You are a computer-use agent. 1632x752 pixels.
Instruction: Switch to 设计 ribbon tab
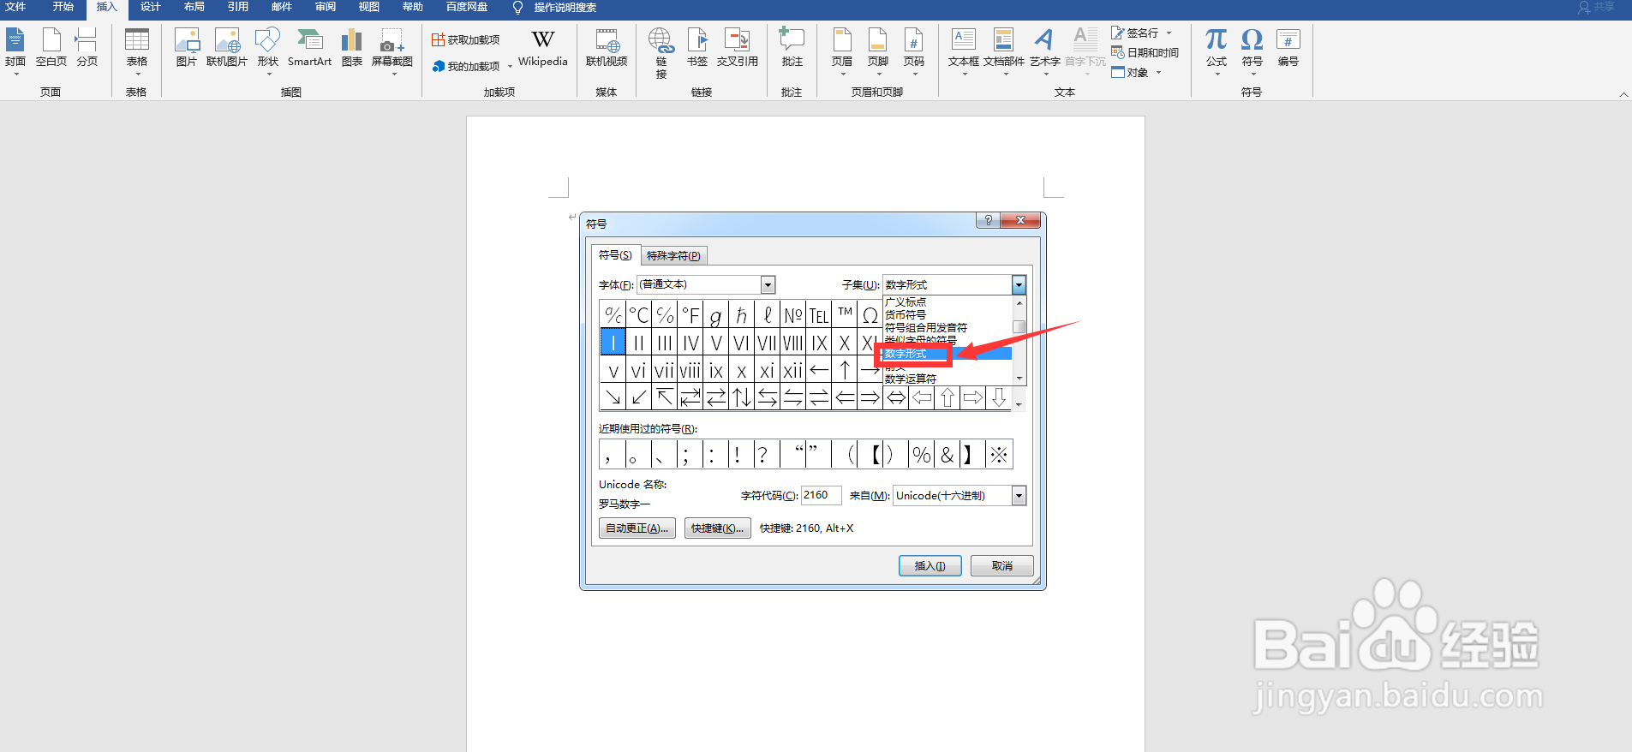point(151,7)
